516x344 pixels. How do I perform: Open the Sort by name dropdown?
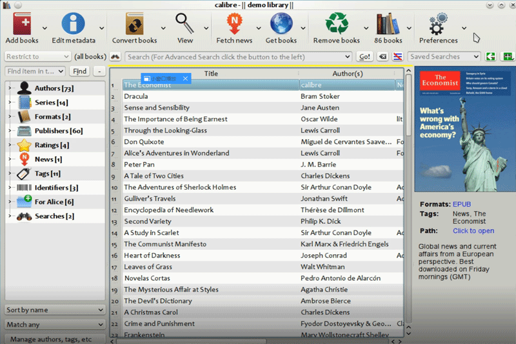coord(55,310)
